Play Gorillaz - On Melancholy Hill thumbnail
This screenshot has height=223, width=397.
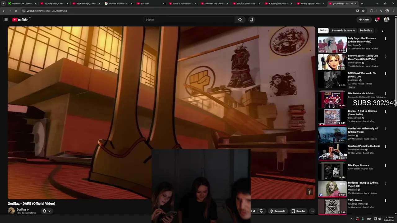tap(332, 135)
